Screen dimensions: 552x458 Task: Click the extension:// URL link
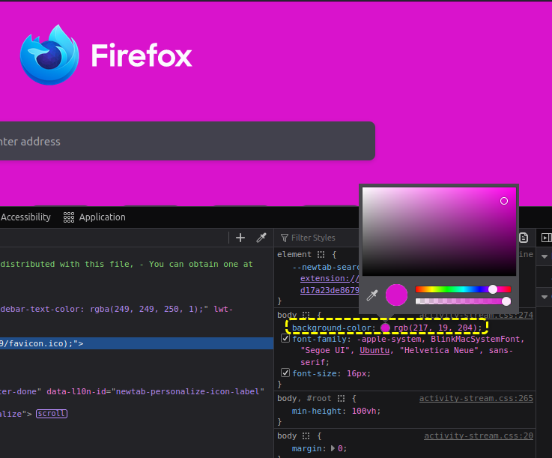click(330, 278)
